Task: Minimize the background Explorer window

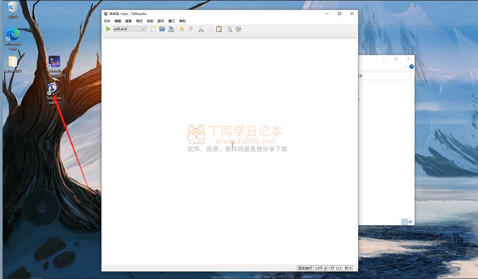Action: coord(384,59)
